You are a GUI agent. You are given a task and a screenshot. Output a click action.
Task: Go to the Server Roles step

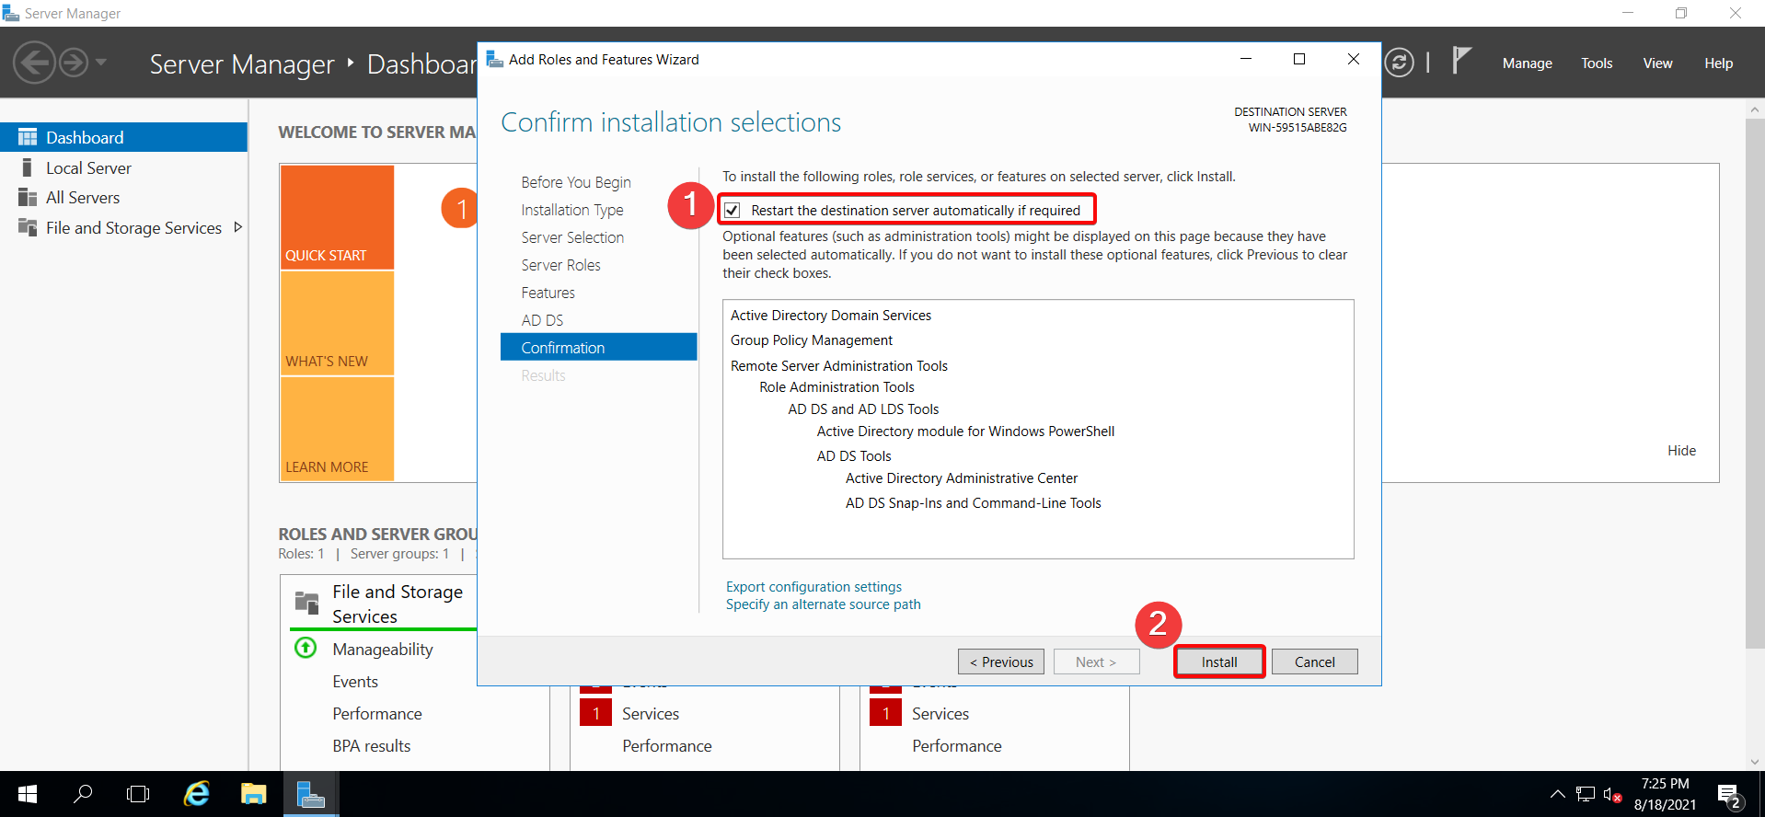tap(560, 265)
